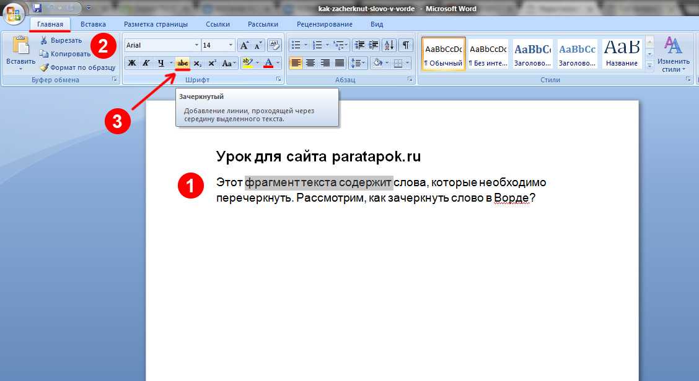
Task: Toggle superscript x² formatting
Action: pos(212,63)
